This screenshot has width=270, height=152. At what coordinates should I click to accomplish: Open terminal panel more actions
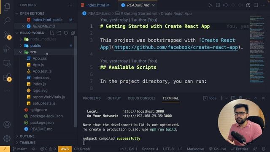tap(248, 98)
